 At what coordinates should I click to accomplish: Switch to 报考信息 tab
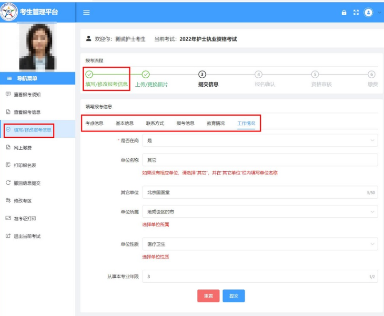pos(185,123)
